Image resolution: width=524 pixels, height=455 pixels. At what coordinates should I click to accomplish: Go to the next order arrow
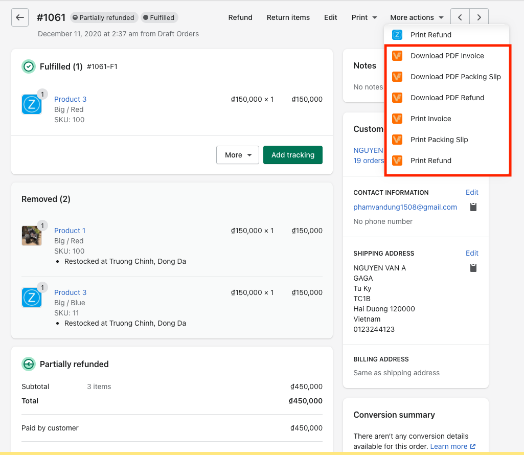tap(479, 17)
